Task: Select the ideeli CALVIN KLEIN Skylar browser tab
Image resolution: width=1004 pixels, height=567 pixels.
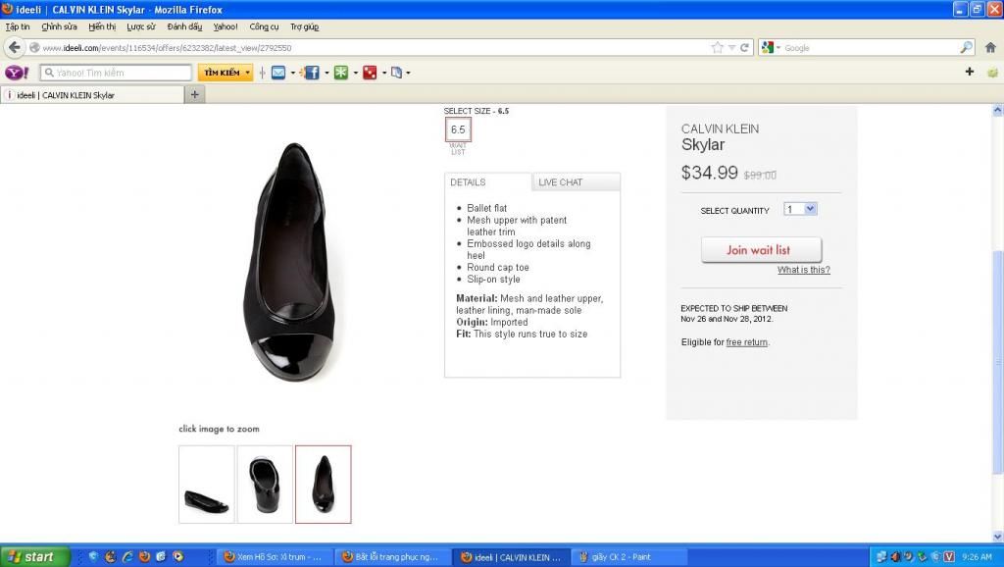Action: point(93,95)
